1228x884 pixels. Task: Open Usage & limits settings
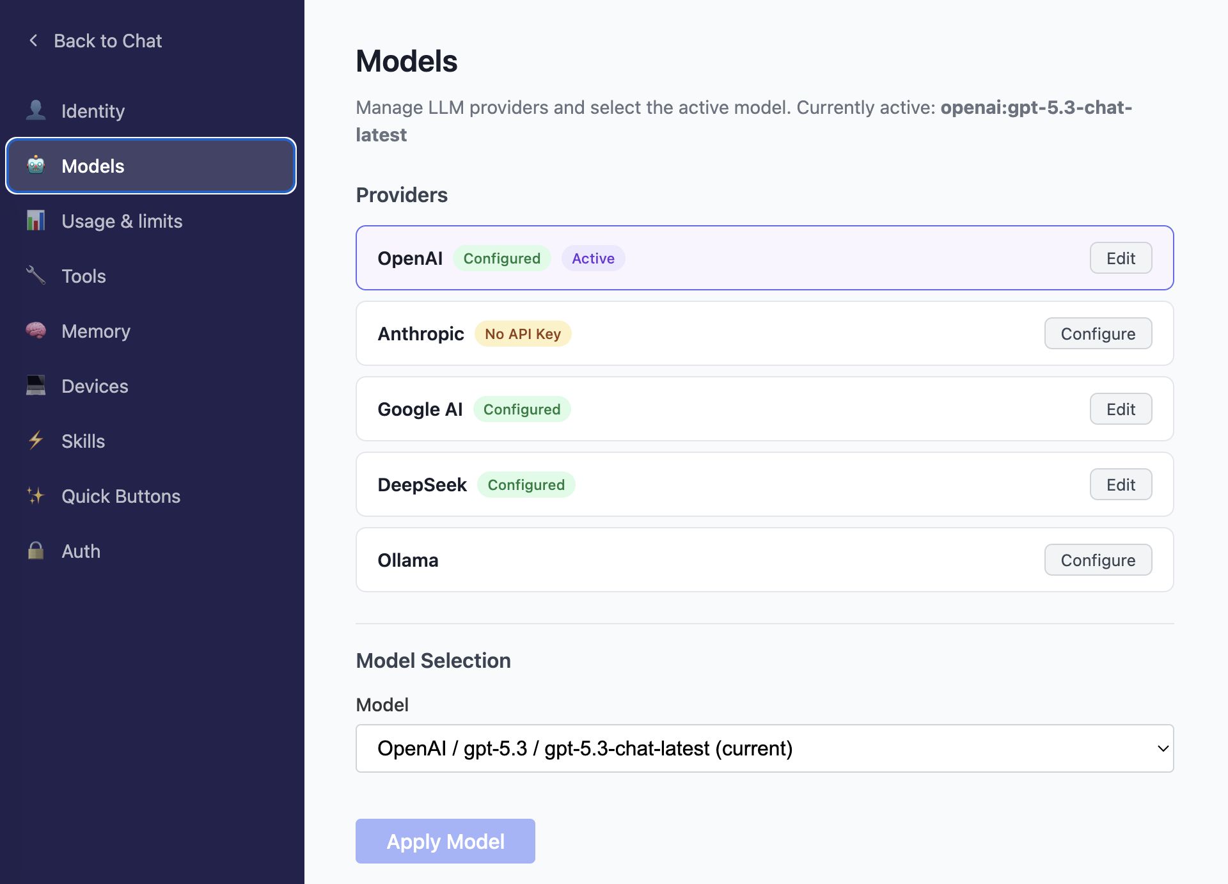click(151, 221)
